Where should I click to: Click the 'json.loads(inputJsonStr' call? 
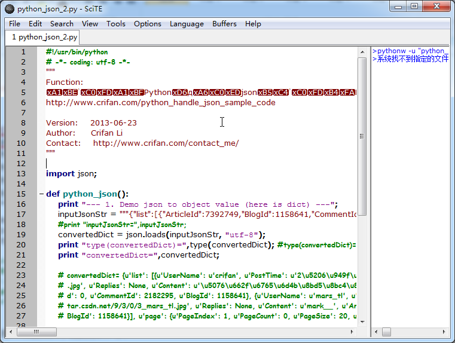click(x=172, y=235)
